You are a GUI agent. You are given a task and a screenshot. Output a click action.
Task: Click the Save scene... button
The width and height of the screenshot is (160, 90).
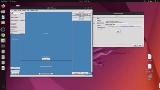46,59
